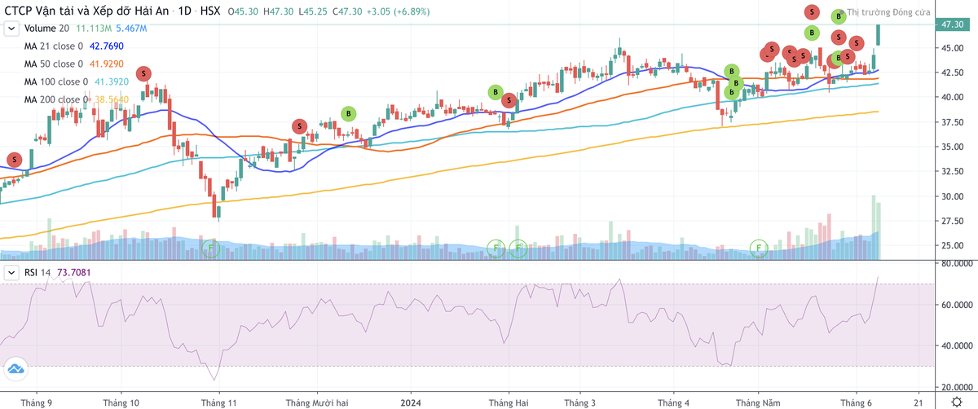Click the sell marker near October peak

point(144,74)
